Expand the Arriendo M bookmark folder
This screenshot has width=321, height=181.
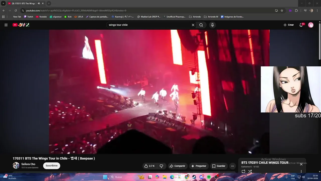tap(211, 17)
